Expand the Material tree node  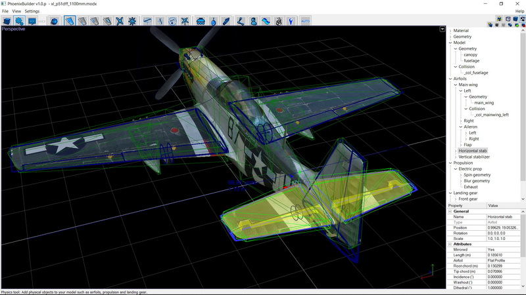pyautogui.click(x=450, y=30)
